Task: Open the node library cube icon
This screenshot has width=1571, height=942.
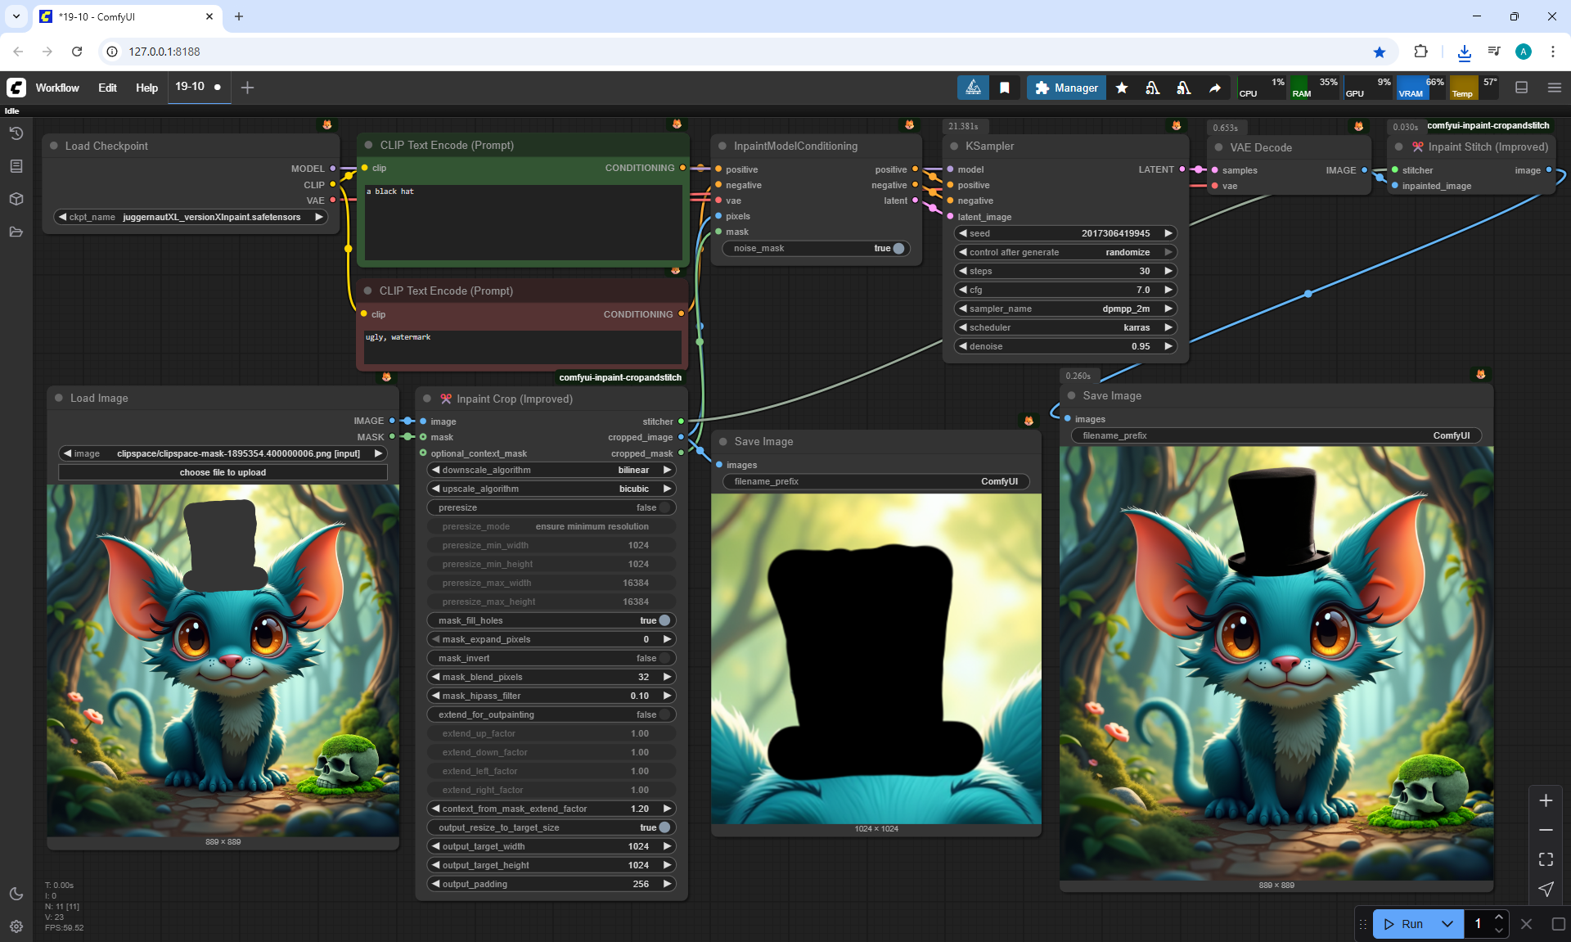Action: pyautogui.click(x=16, y=199)
